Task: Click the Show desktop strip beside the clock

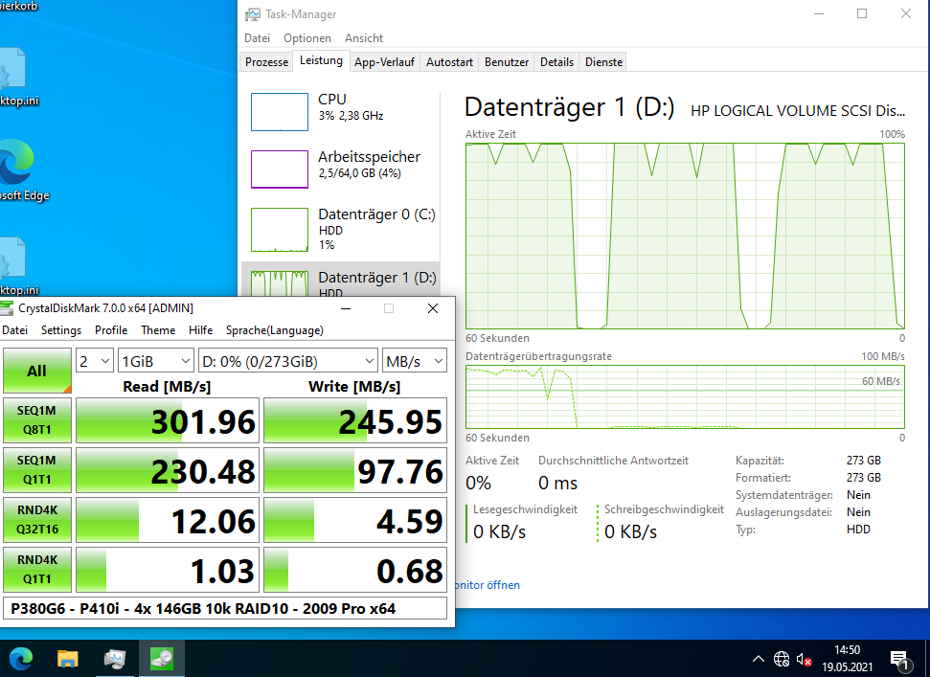Action: (927, 659)
